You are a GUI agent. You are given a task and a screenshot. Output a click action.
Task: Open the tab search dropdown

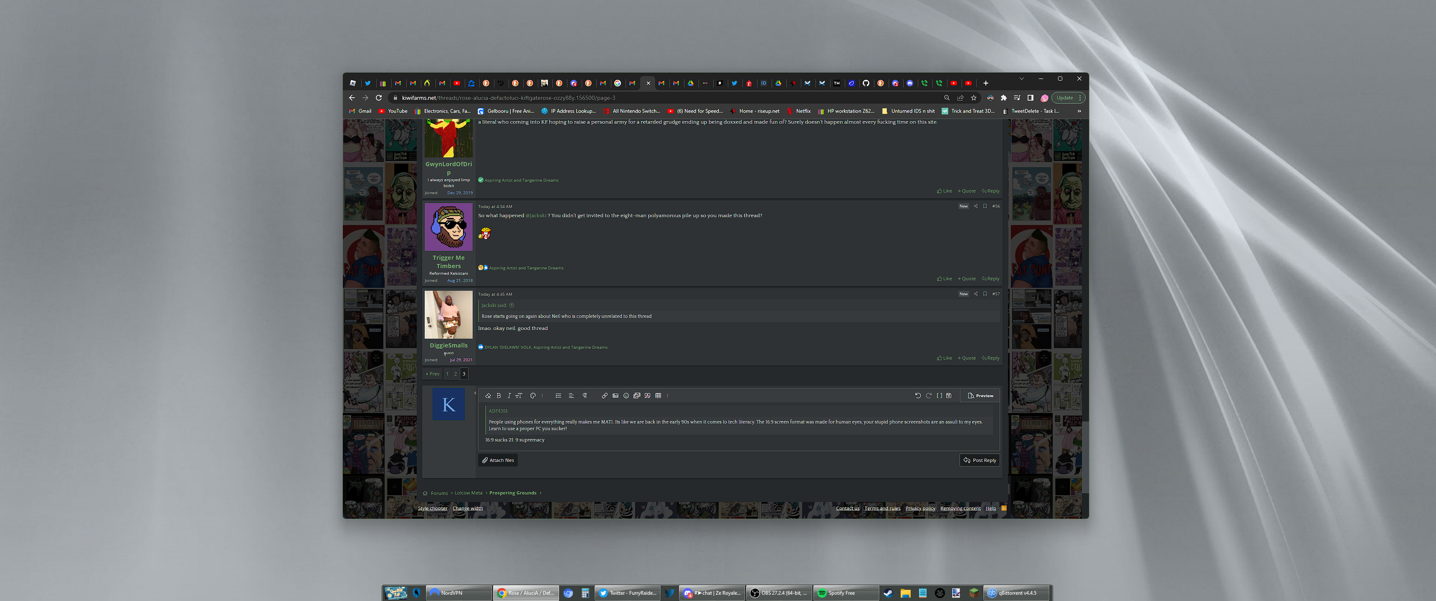tap(1021, 79)
